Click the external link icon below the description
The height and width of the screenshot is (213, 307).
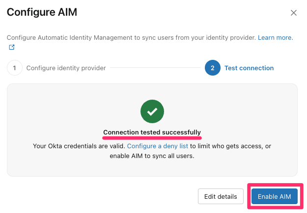12,47
